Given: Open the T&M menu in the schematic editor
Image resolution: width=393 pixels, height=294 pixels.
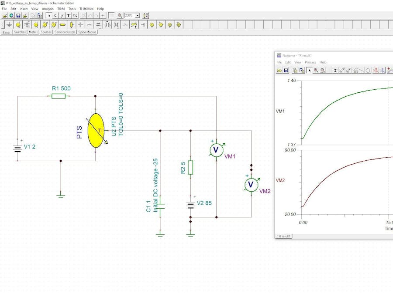Looking at the screenshot, I should (61, 9).
